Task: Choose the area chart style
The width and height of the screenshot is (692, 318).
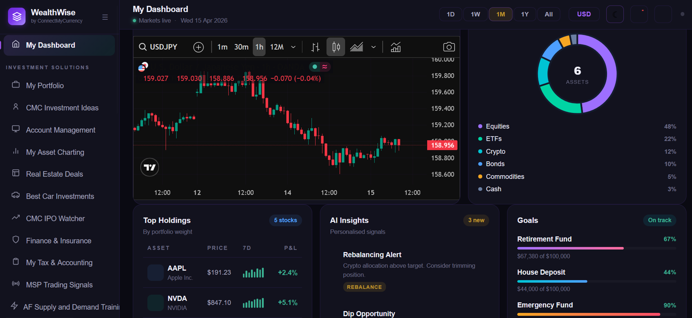Action: 356,47
